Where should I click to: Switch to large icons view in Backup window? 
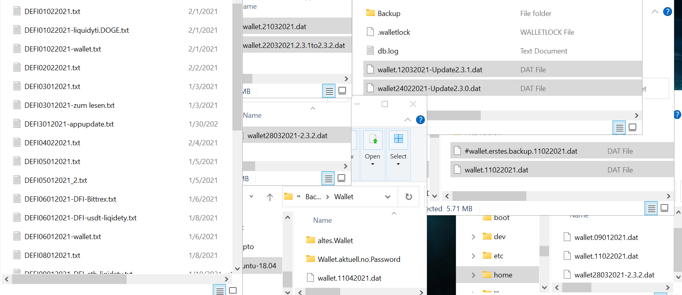click(x=632, y=127)
